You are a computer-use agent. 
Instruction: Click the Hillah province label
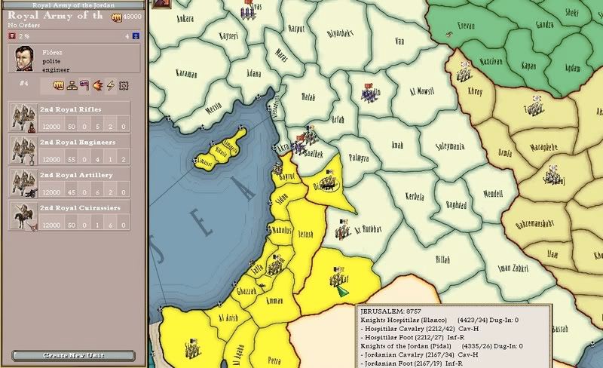[x=442, y=260]
